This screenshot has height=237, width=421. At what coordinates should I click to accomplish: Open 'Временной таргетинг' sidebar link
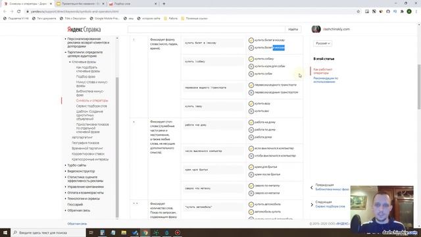[87, 148]
